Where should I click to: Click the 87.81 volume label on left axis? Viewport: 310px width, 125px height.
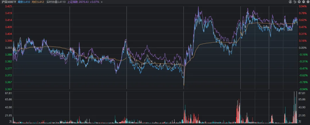click(x=8, y=93)
